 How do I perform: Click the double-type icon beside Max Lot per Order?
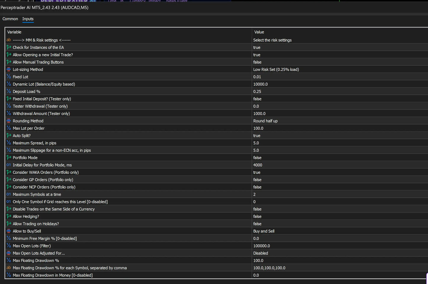[x=9, y=128]
